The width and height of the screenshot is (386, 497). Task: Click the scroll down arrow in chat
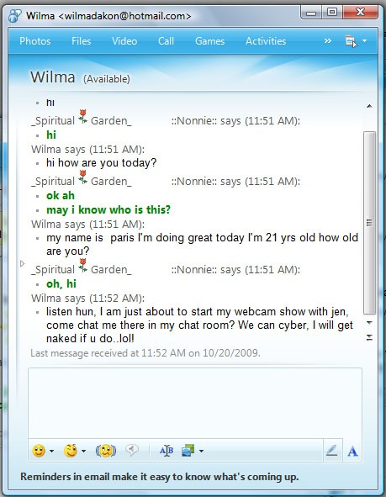pos(369,323)
